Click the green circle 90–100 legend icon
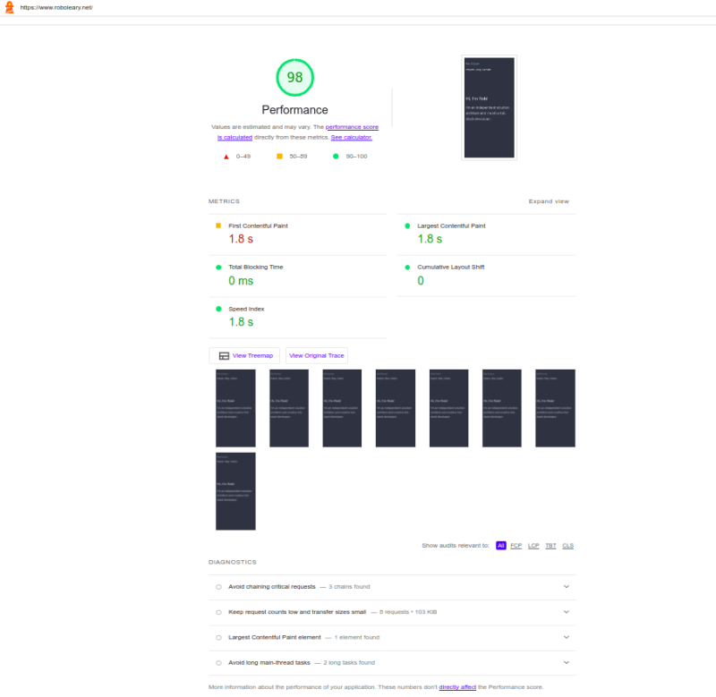The image size is (716, 697). click(336, 156)
